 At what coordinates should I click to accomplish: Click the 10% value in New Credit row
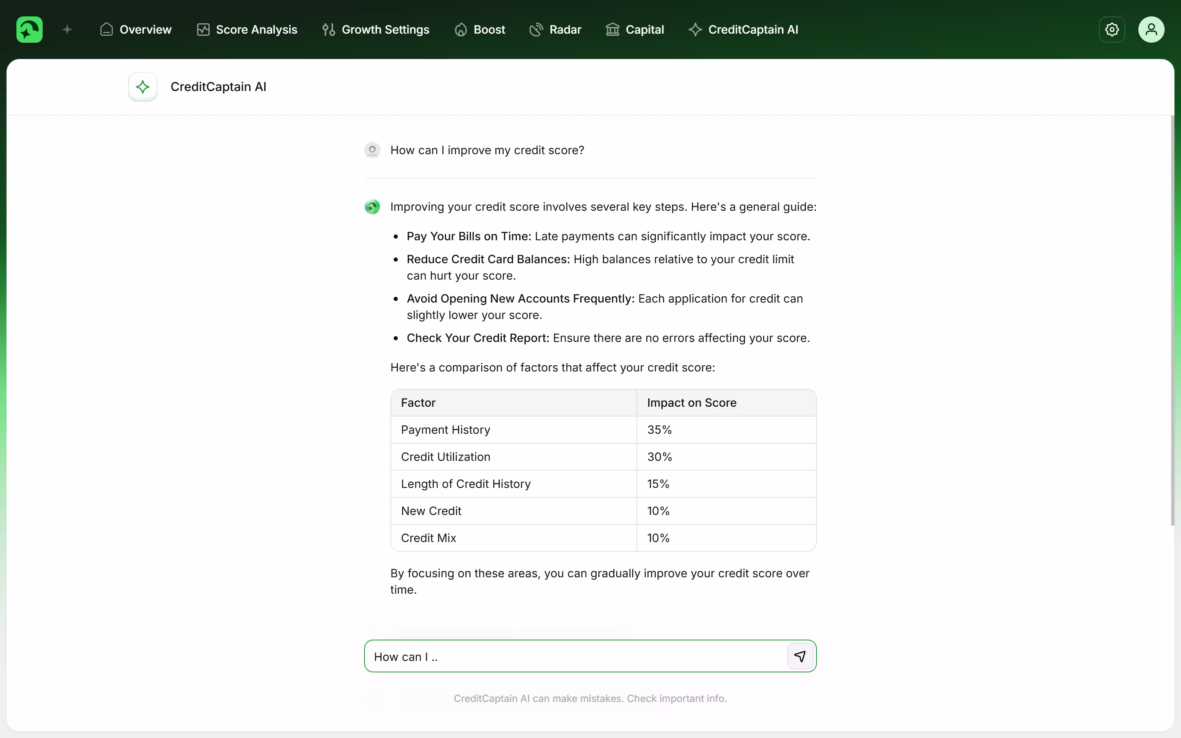point(658,511)
